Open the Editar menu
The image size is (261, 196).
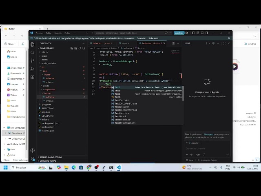49,33
